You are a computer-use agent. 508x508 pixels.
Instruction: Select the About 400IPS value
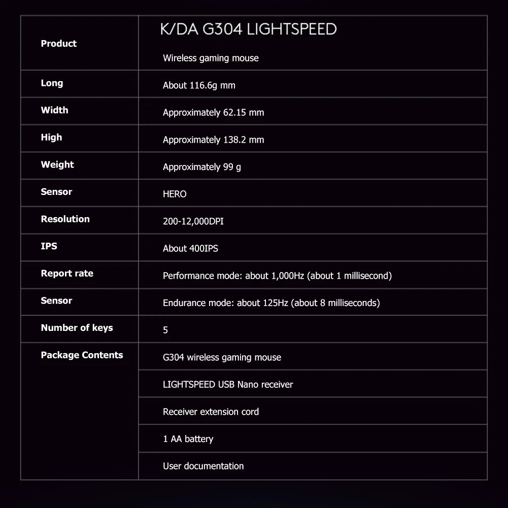click(x=190, y=249)
